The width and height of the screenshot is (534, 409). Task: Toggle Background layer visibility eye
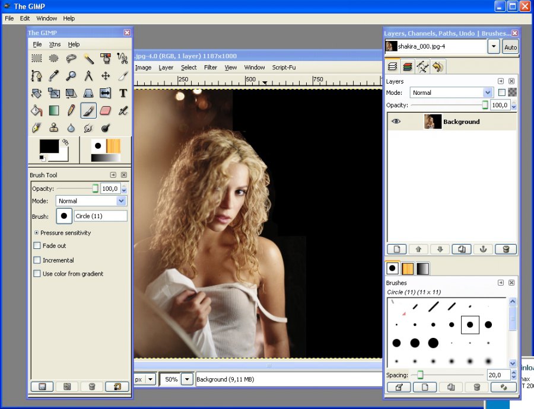[396, 122]
